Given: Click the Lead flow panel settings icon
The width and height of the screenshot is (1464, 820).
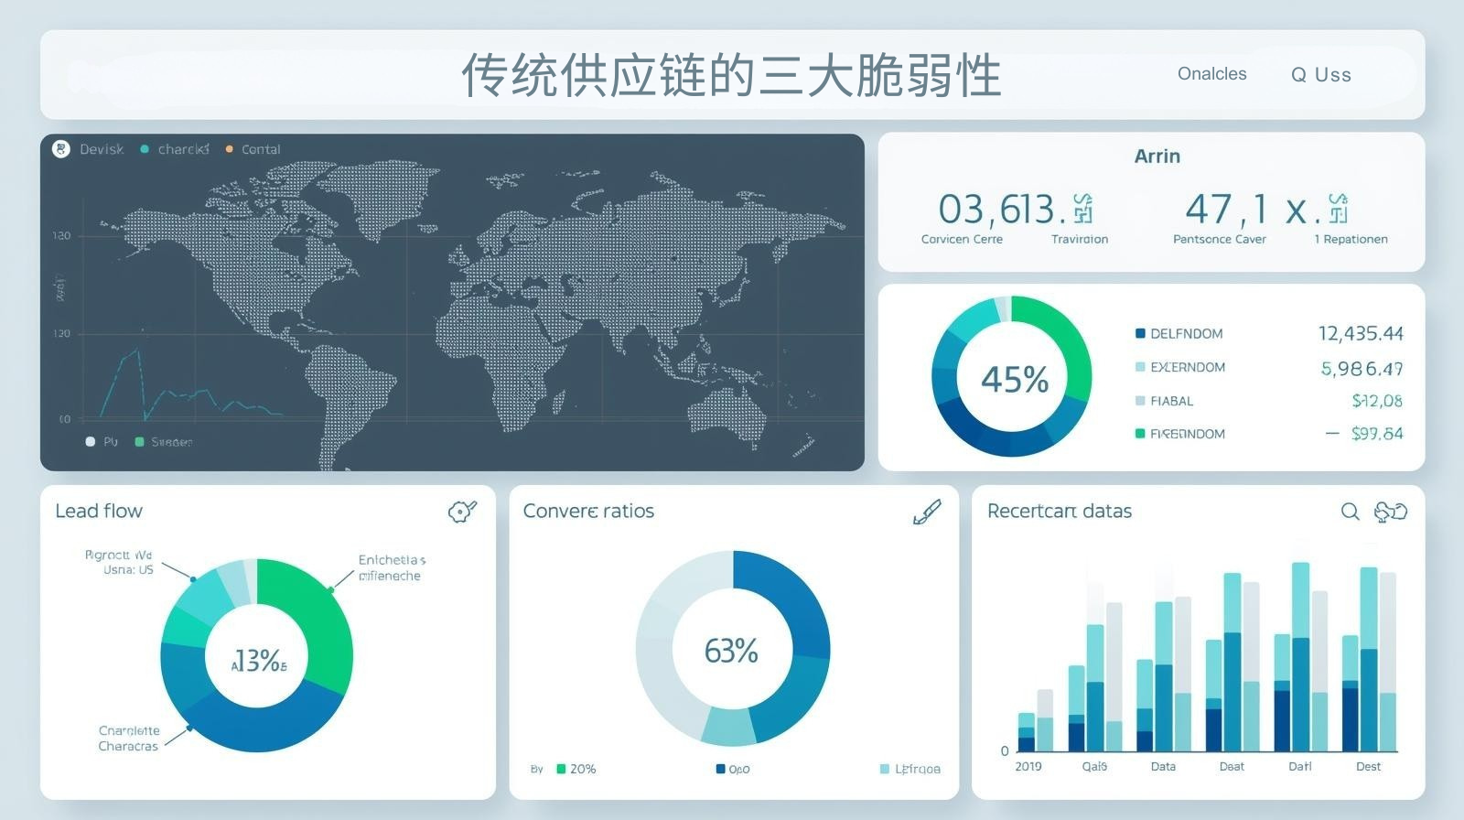Looking at the screenshot, I should pos(462,511).
